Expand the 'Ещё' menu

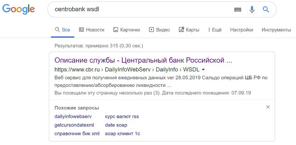point(215,30)
